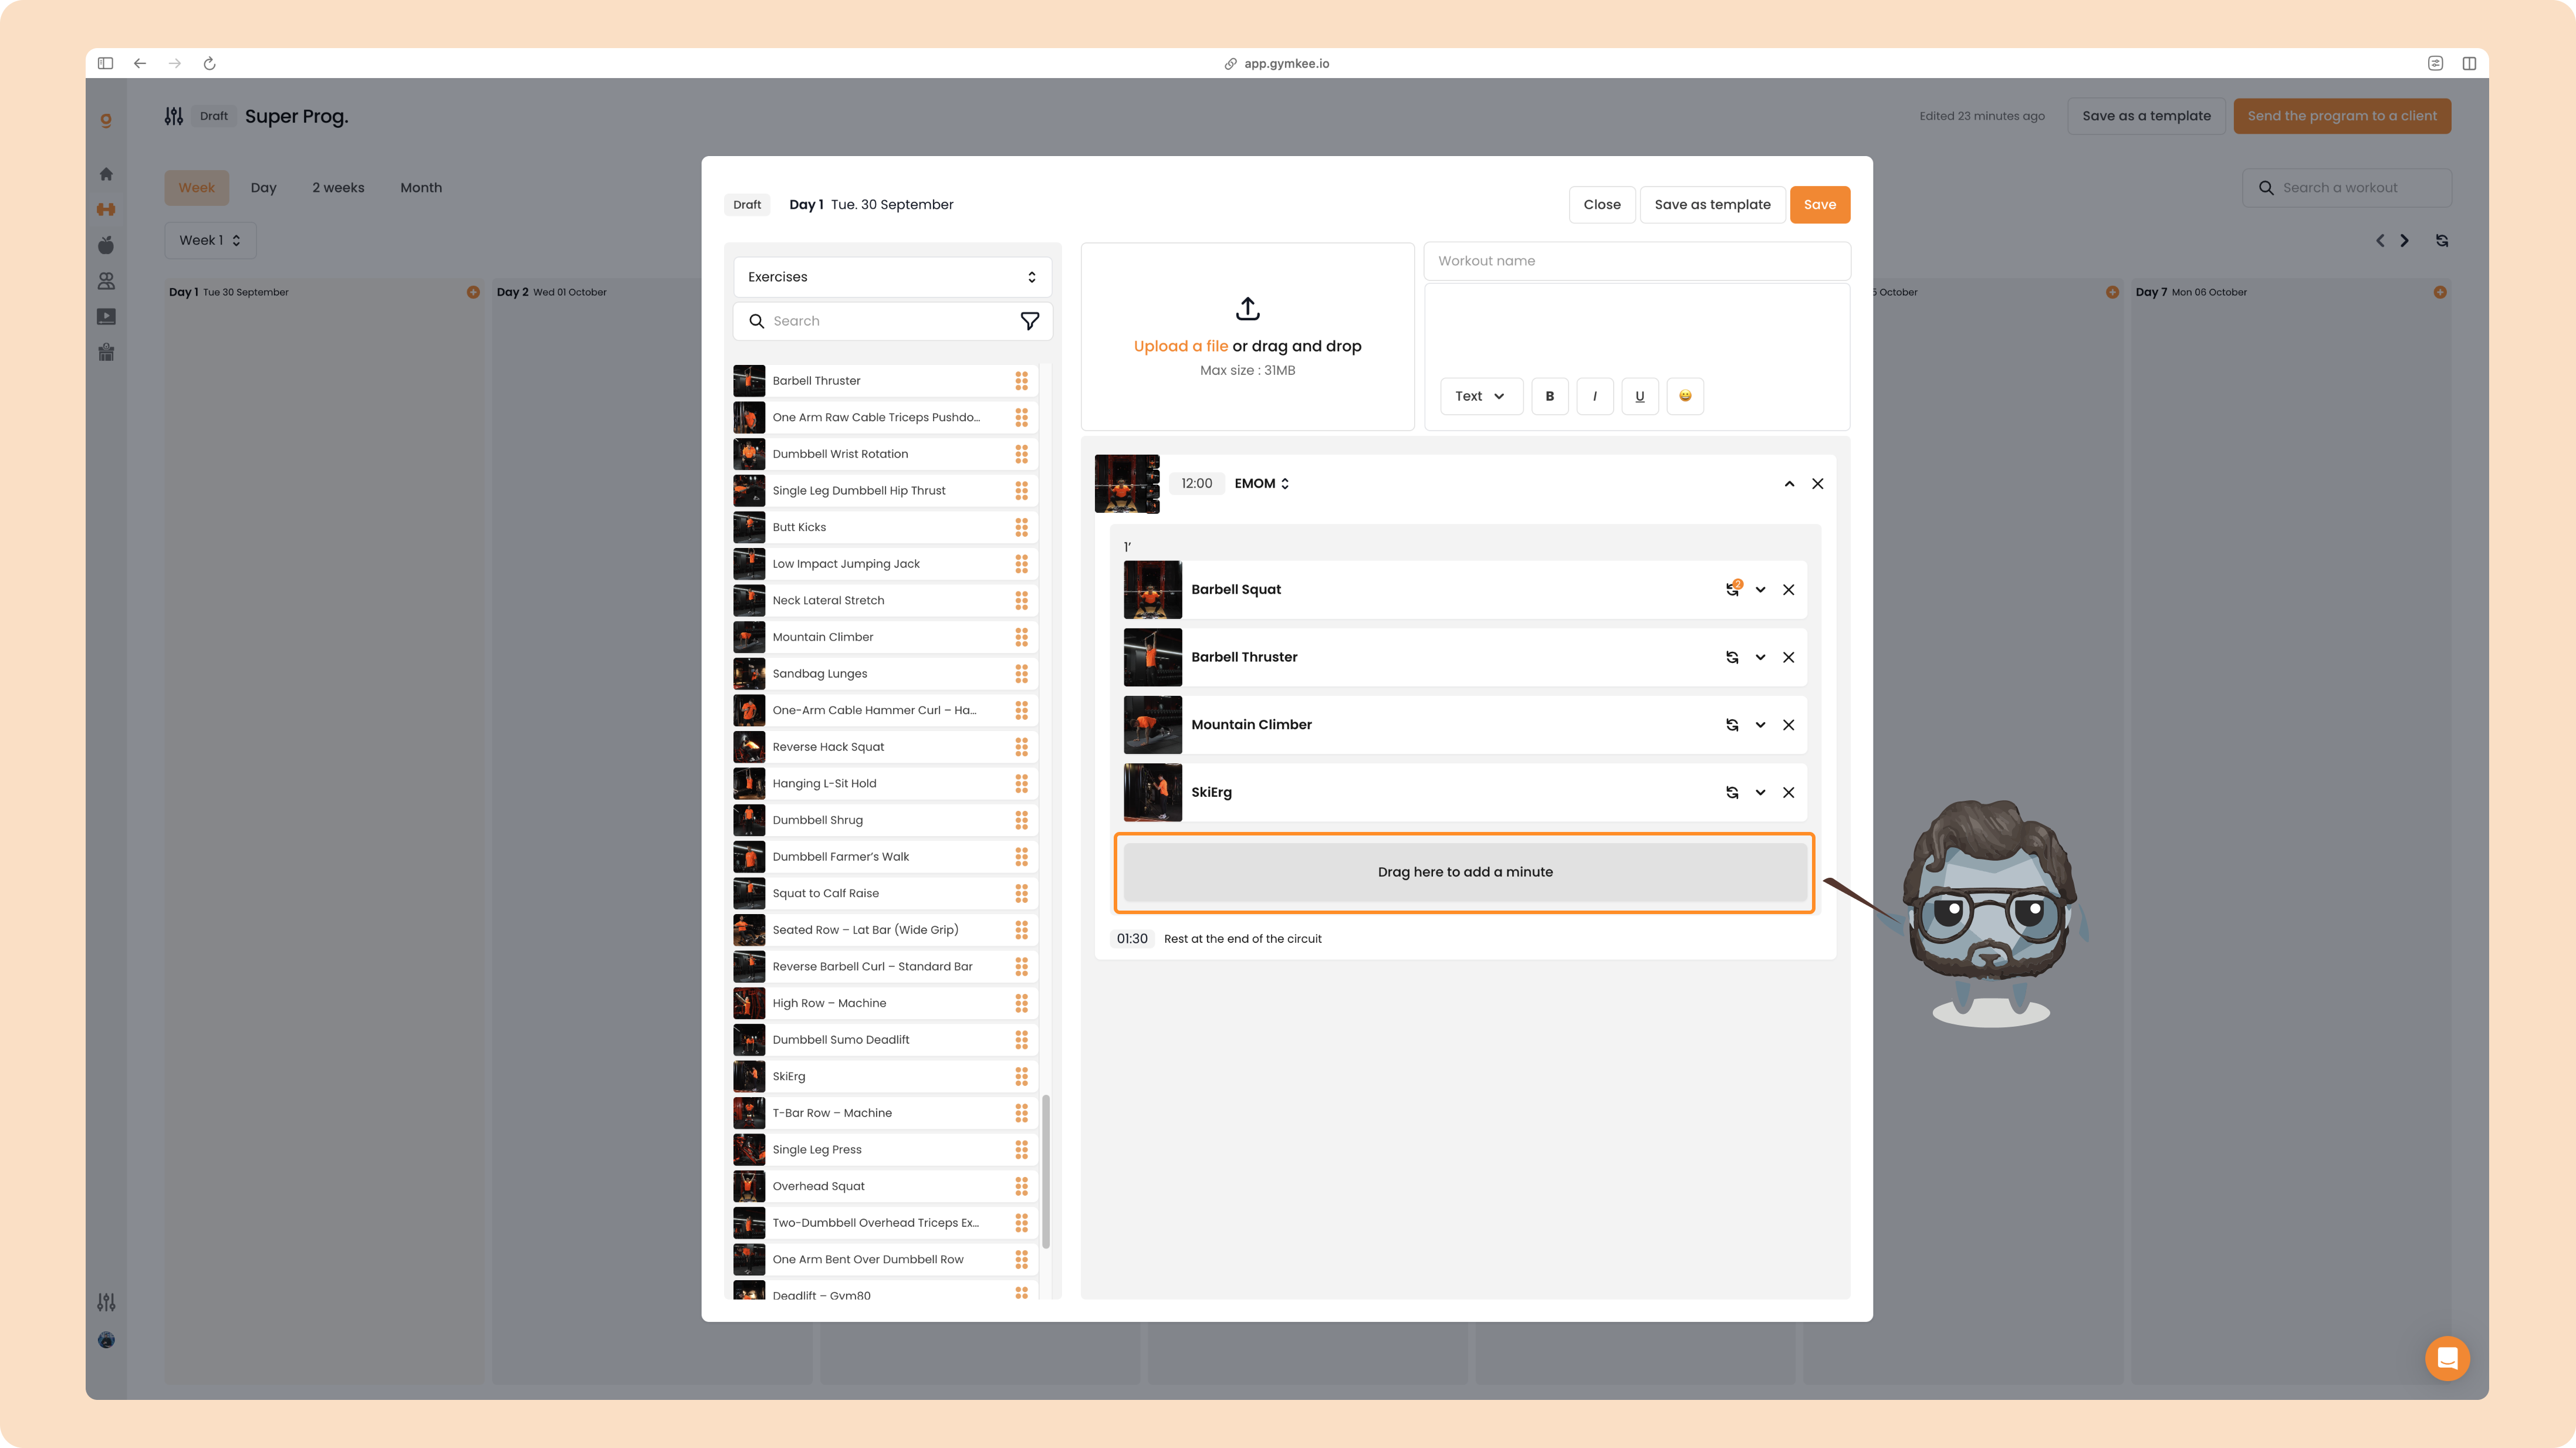The width and height of the screenshot is (2576, 1448).
Task: Remove SkiErg from the EMOM
Action: [x=1788, y=792]
